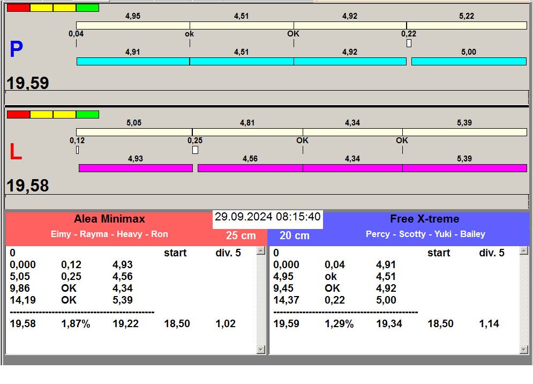The width and height of the screenshot is (533, 384).
Task: Click the Eimy - Rayma - Heavy - Ron lineup
Action: point(109,234)
